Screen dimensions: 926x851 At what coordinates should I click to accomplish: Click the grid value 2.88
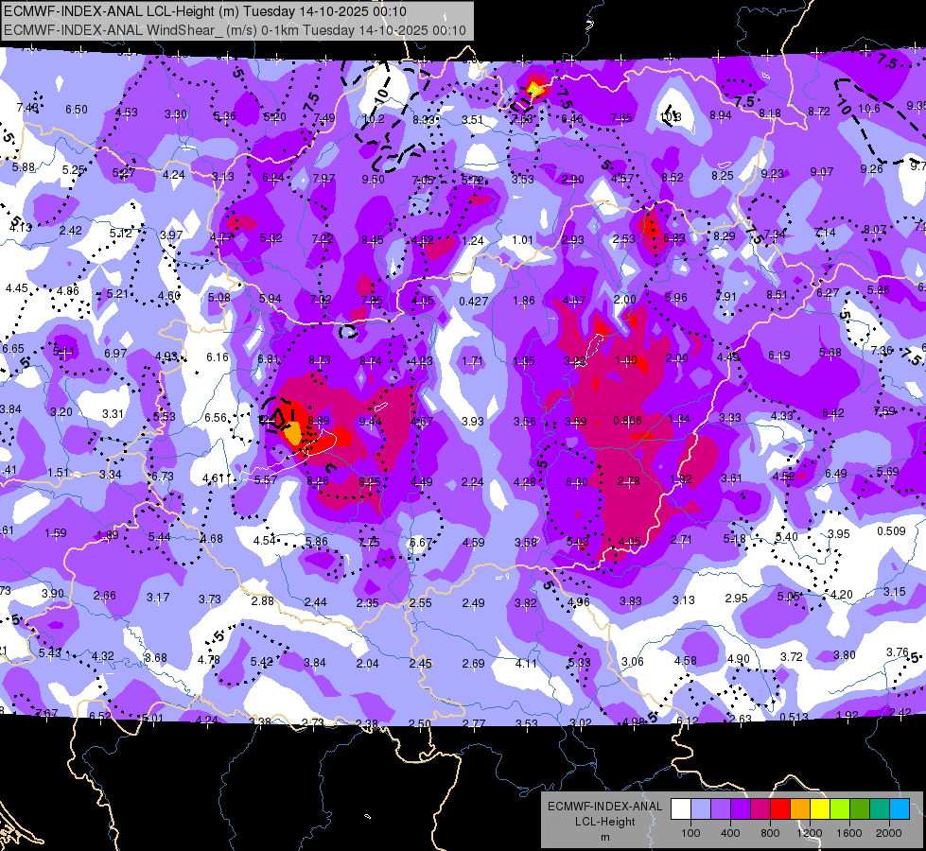coord(263,600)
